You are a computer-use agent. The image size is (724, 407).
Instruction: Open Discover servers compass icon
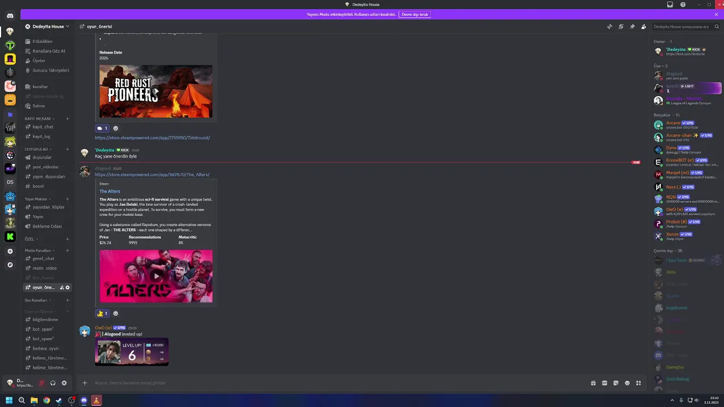10,265
